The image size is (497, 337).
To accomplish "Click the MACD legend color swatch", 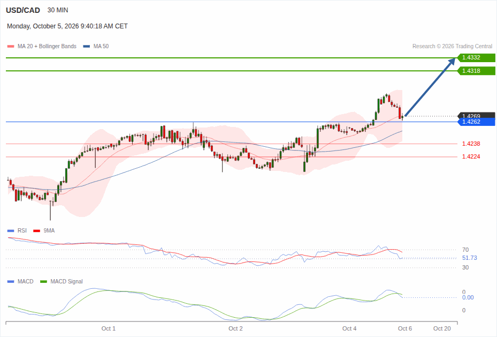I will (11, 281).
